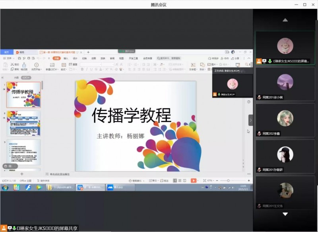Viewport: 318px width, 232px height.
Task: Adjust the zoom slider in status bar
Action: coord(228,180)
